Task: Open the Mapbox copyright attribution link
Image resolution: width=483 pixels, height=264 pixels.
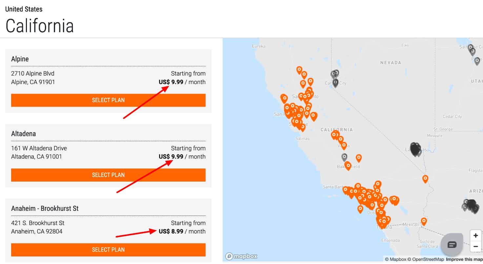Action: (396, 259)
